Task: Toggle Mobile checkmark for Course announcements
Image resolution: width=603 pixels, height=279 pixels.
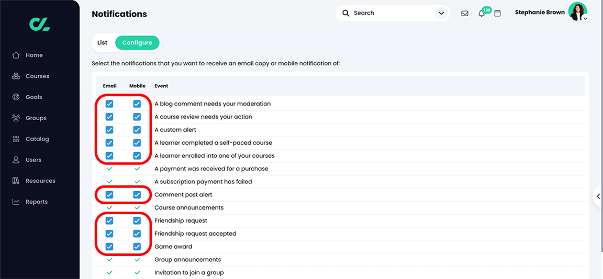Action: coord(137,207)
